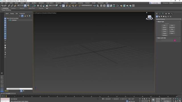Collapse the Object Type rollout
The width and height of the screenshot is (182, 102).
(x=161, y=22)
